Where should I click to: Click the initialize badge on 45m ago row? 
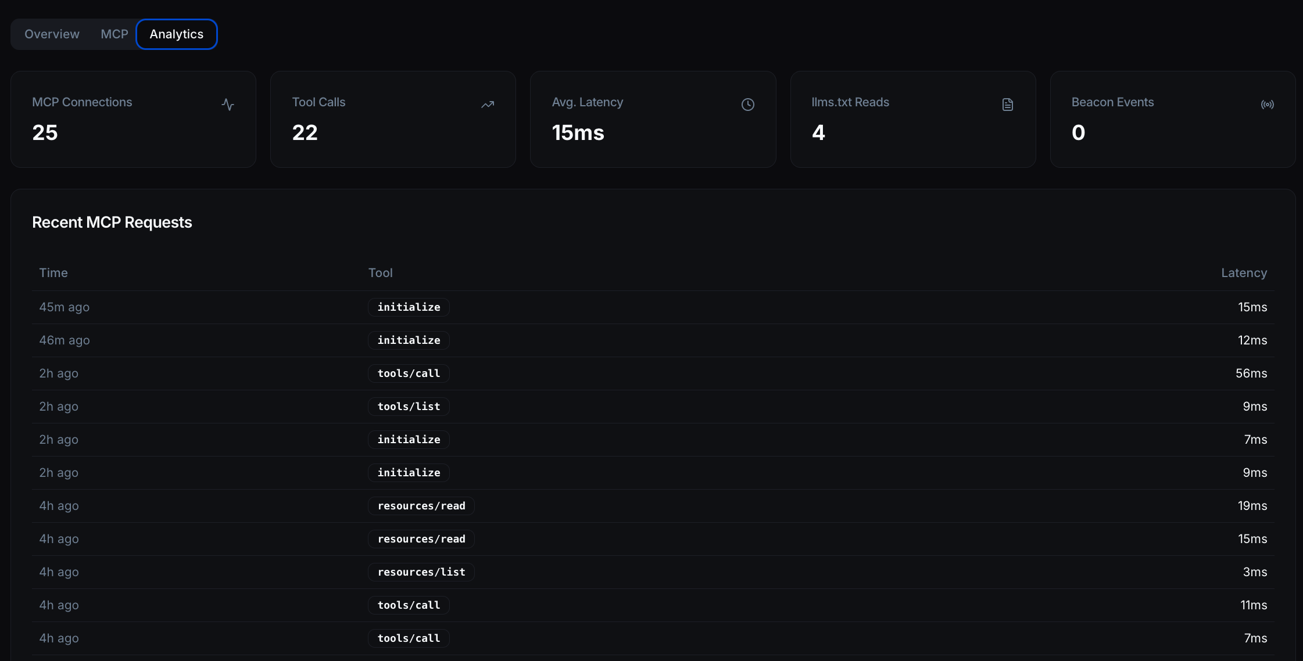click(x=409, y=307)
